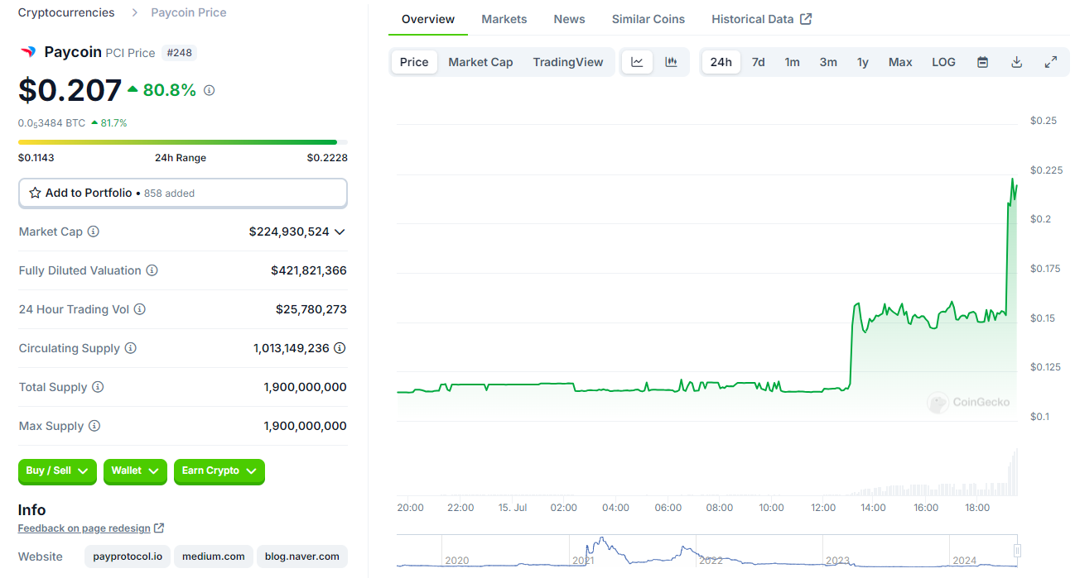Select 3m time range
The width and height of the screenshot is (1075, 578).
(x=828, y=62)
